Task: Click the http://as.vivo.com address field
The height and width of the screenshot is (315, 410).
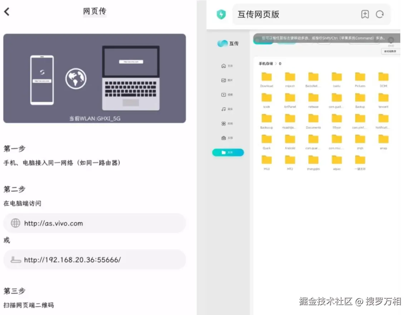Action: (x=95, y=223)
